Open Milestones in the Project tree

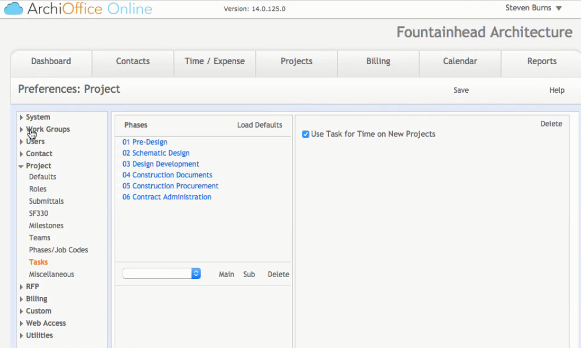(46, 226)
